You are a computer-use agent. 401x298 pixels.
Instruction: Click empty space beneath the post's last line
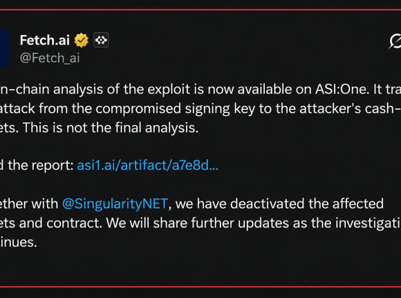(200, 267)
